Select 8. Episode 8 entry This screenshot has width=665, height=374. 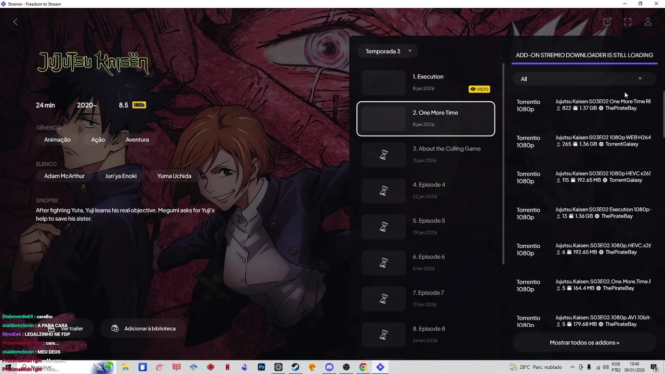pyautogui.click(x=426, y=335)
